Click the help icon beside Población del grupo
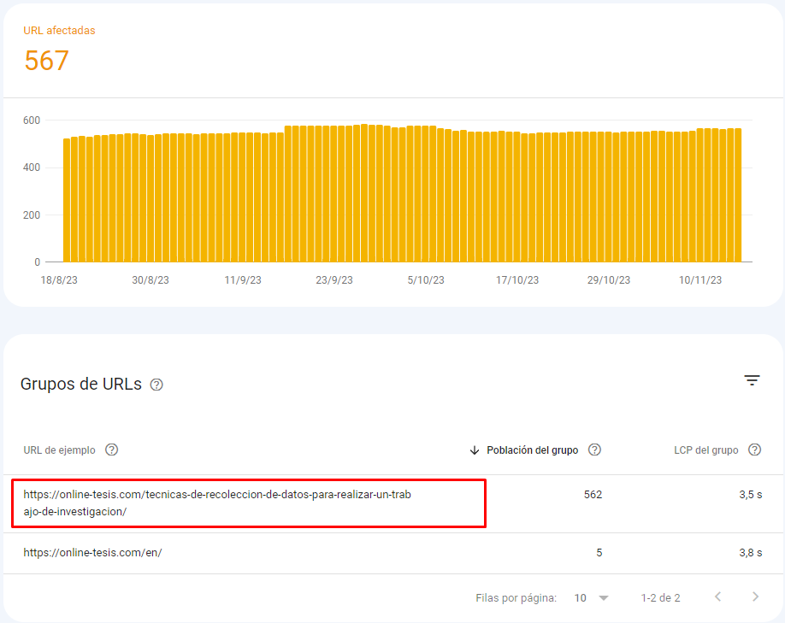This screenshot has height=623, width=785. click(x=594, y=450)
